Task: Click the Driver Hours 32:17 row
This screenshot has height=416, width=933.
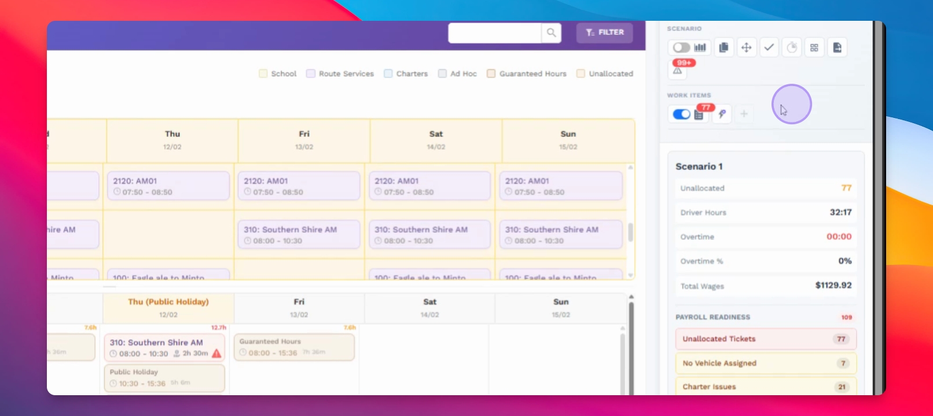Action: point(766,213)
